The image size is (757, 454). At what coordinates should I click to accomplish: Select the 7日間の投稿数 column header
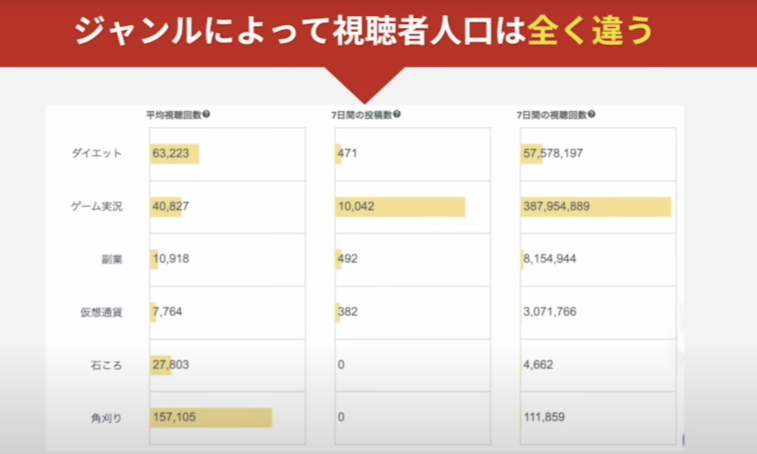click(x=361, y=115)
